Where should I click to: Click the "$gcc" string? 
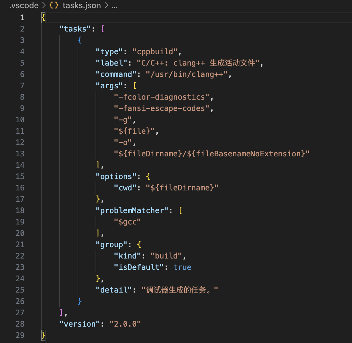(127, 222)
